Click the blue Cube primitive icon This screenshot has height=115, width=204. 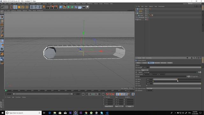(61, 7)
